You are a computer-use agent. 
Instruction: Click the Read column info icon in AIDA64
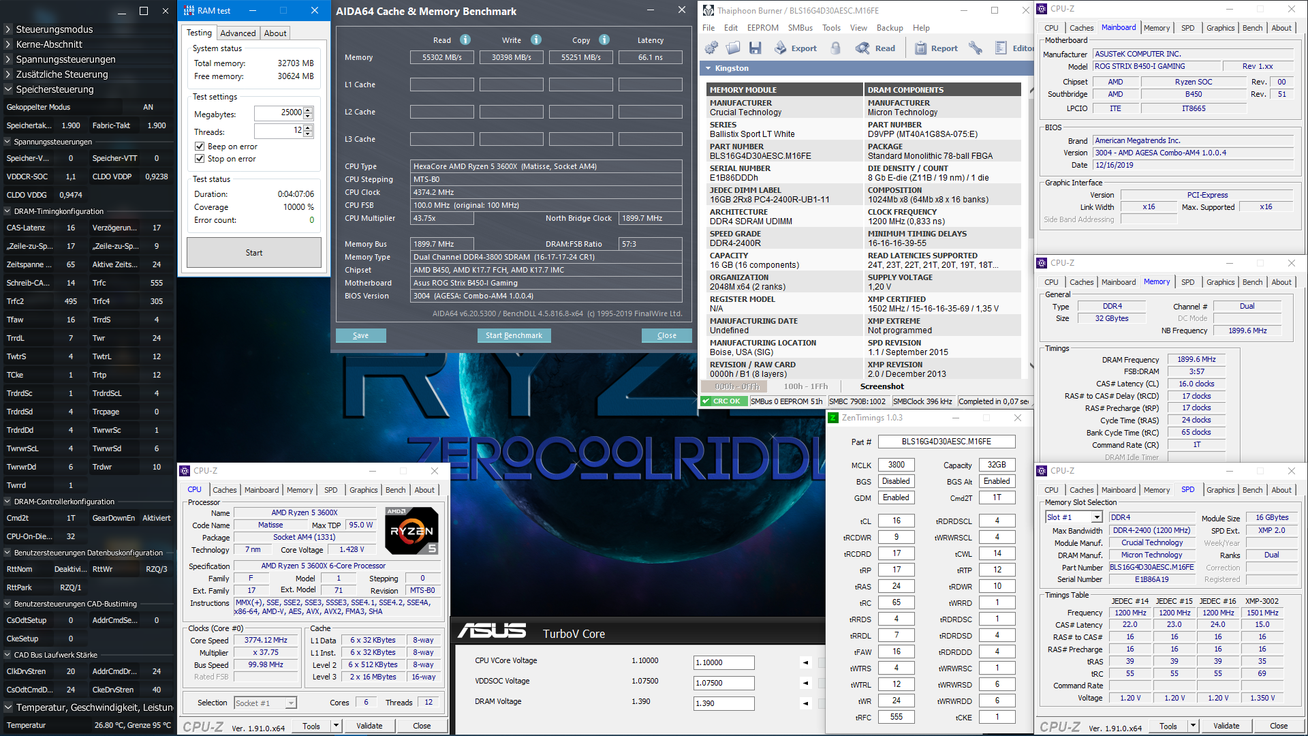click(465, 40)
